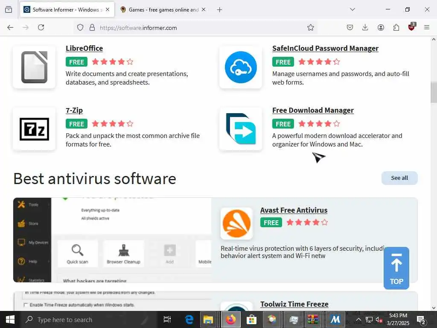Open the orange Avast logo icon

tap(236, 223)
